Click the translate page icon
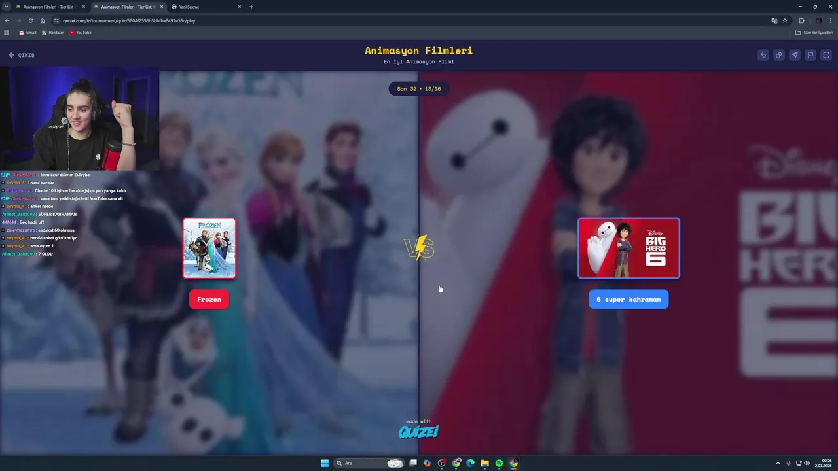 tap(774, 20)
